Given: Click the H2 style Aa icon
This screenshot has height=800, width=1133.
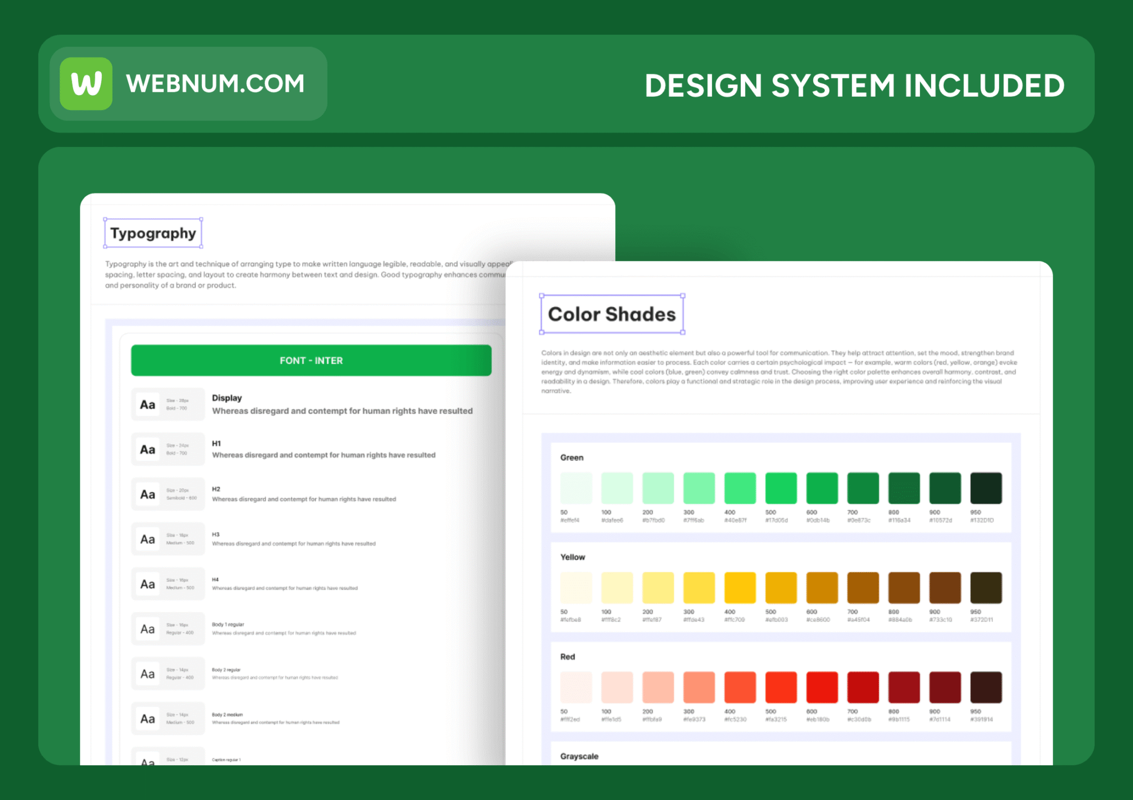Looking at the screenshot, I should click(x=147, y=494).
